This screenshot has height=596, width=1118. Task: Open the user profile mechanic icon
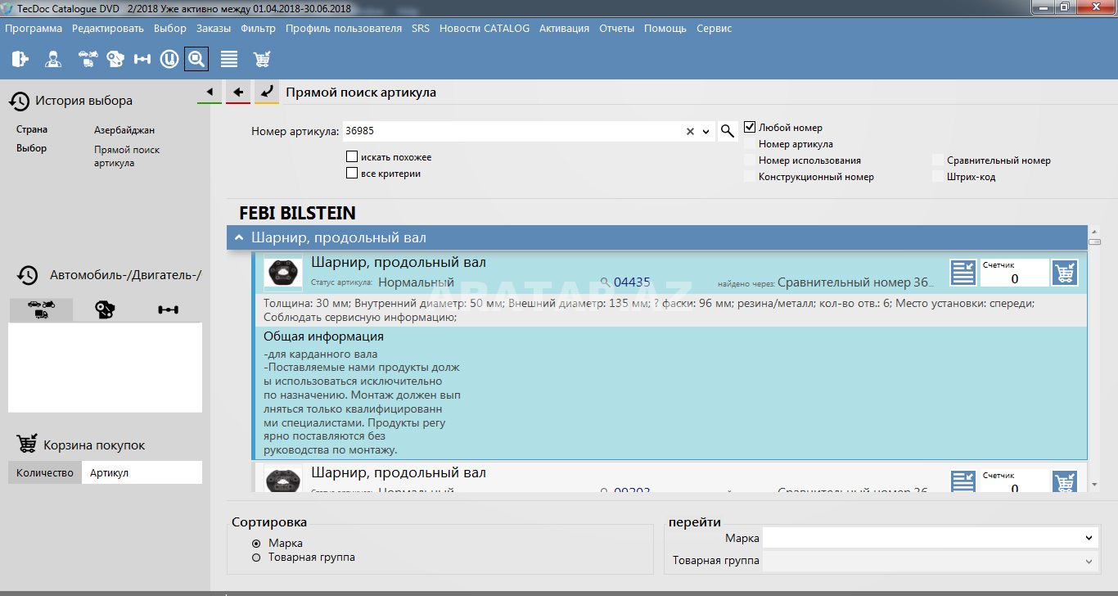click(53, 59)
